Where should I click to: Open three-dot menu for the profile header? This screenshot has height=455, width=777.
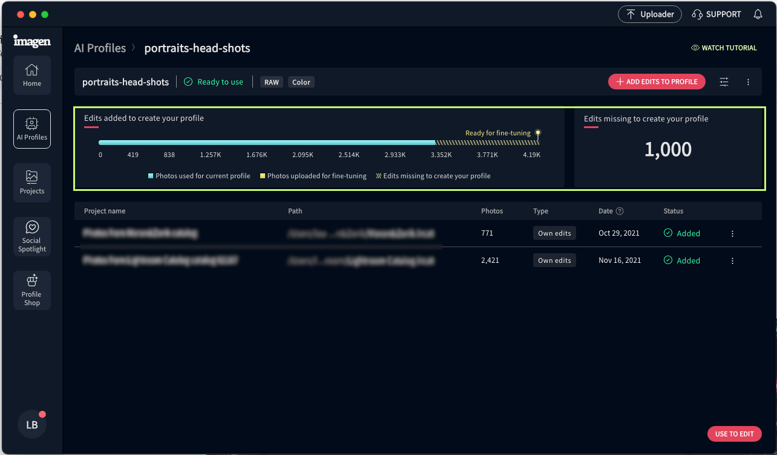coord(749,82)
